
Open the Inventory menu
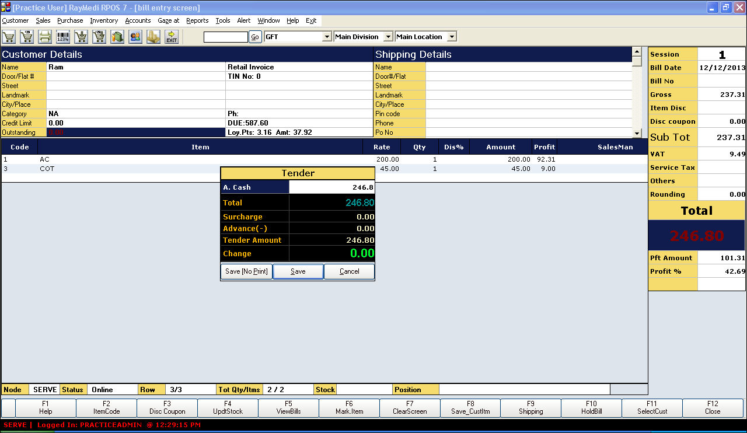104,20
